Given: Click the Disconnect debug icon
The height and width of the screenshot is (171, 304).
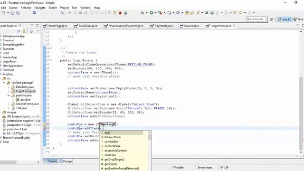Looking at the screenshot, I should point(85,13).
